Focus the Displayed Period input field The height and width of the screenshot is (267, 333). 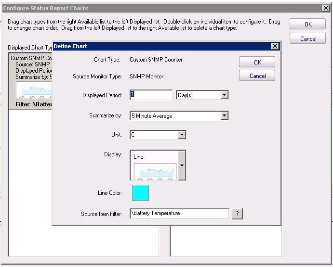coord(151,95)
